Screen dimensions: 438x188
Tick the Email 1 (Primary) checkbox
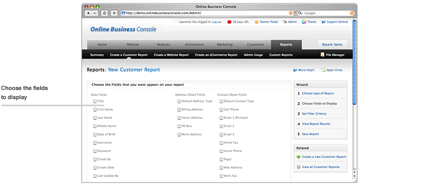click(x=221, y=118)
